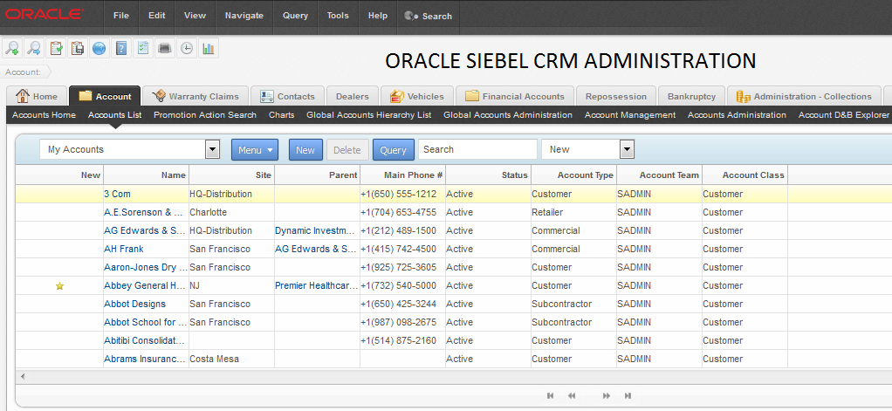Switch to the Bankruptcy tab
This screenshot has height=411, width=892.
[x=692, y=96]
